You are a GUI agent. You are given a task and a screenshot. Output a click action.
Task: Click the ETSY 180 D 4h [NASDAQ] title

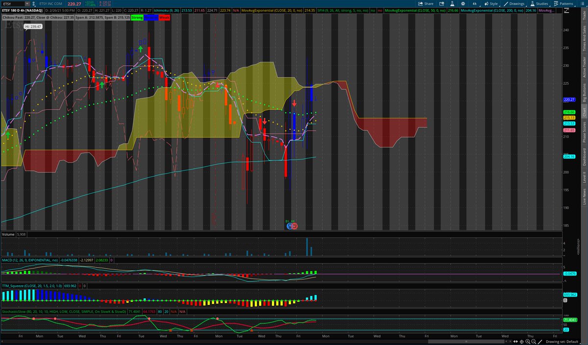coord(22,10)
